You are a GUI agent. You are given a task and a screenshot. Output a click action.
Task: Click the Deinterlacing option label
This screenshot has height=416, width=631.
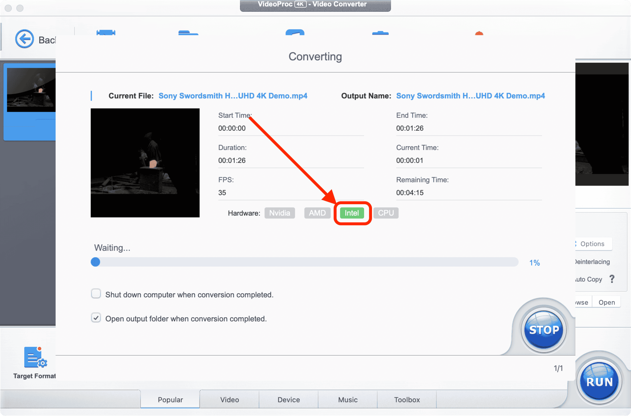593,262
